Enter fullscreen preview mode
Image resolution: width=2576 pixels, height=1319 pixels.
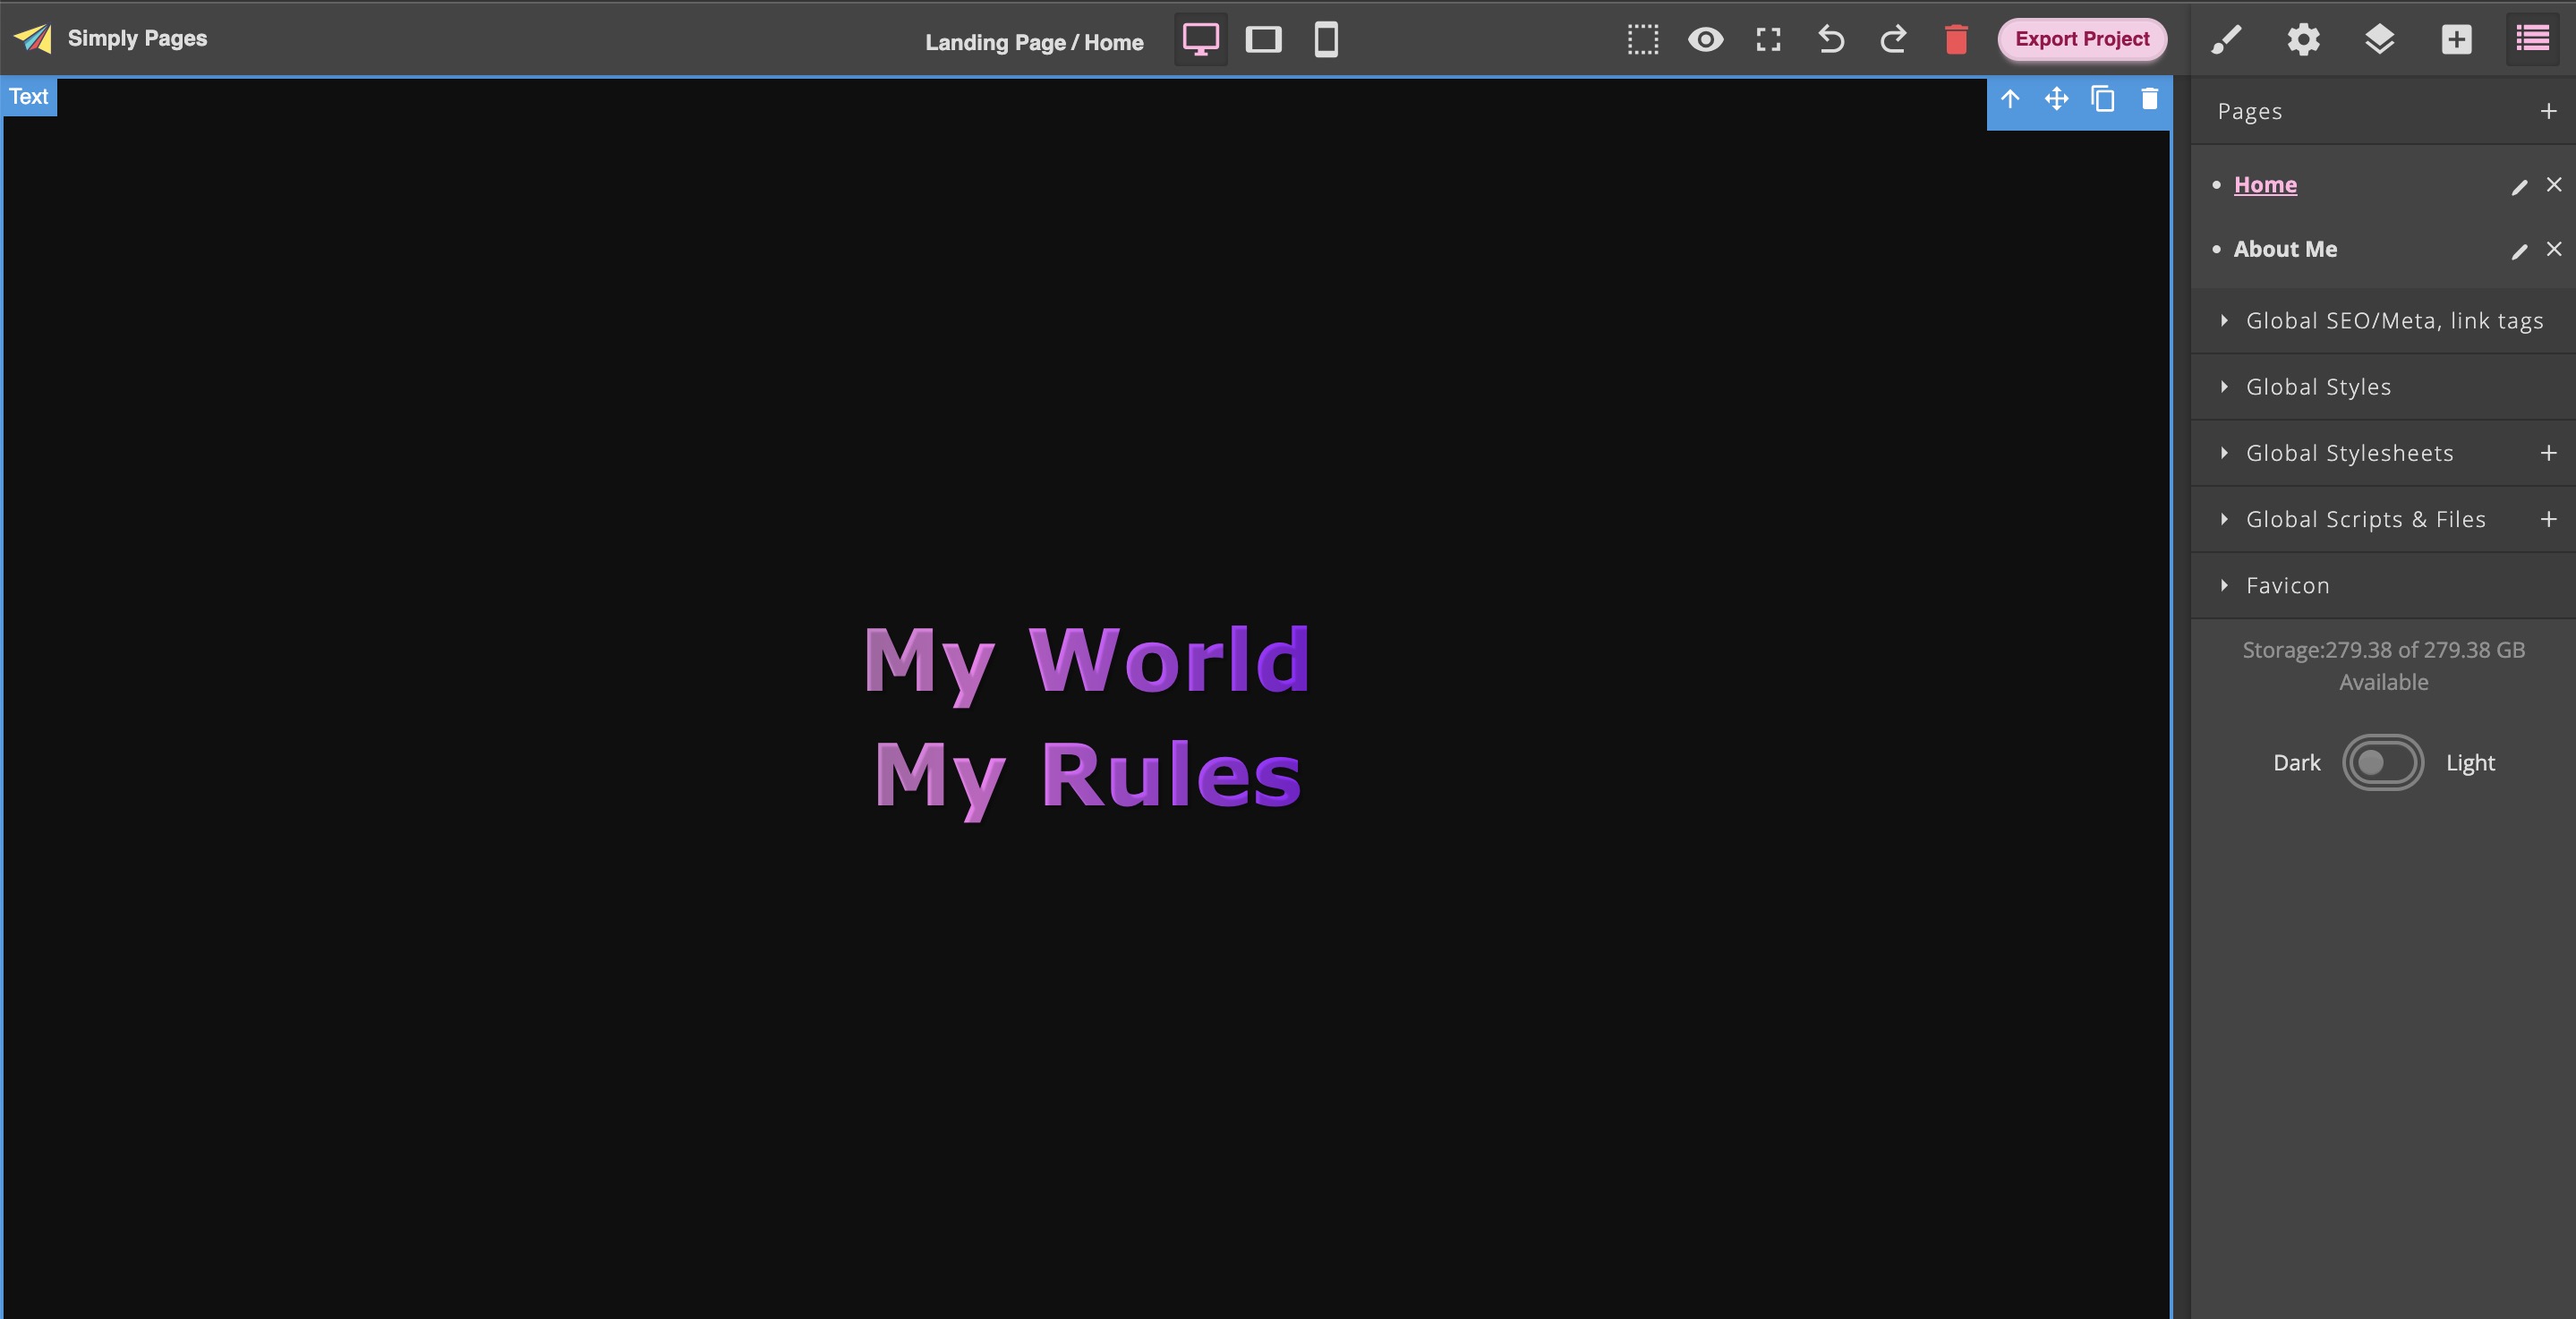click(x=1768, y=40)
